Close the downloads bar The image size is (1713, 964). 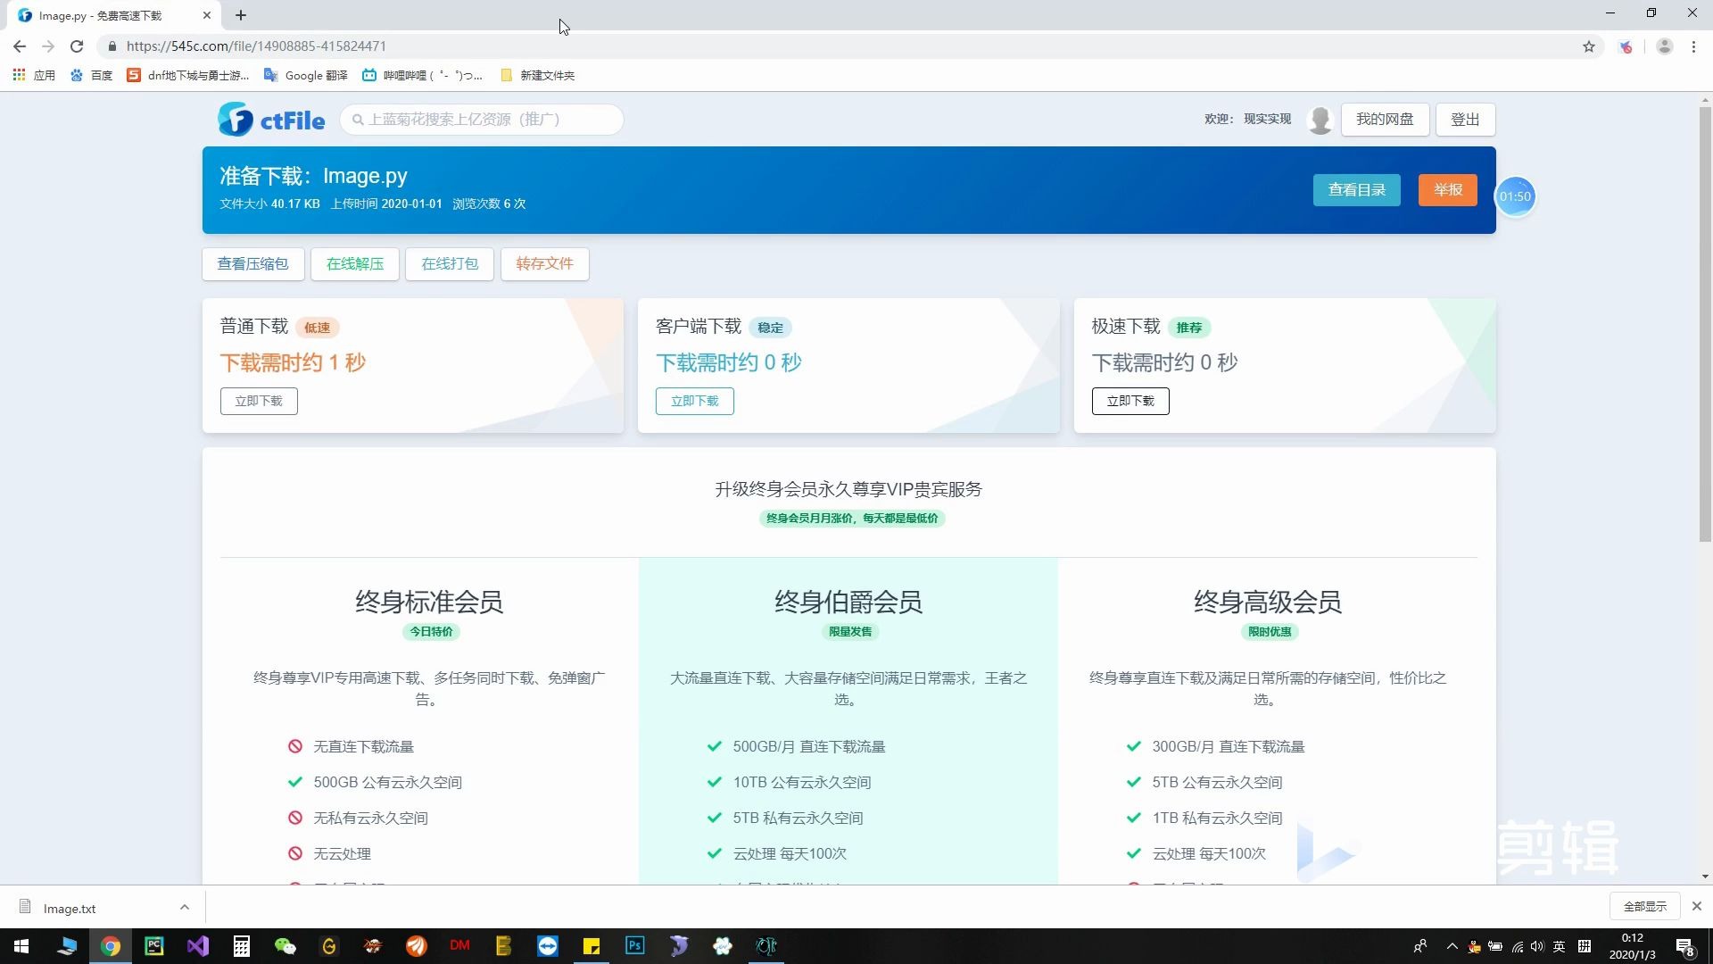tap(1697, 907)
